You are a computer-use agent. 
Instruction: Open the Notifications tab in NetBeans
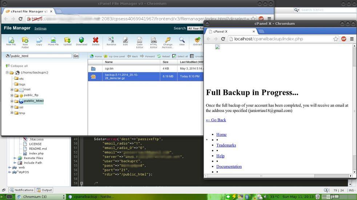point(22,190)
